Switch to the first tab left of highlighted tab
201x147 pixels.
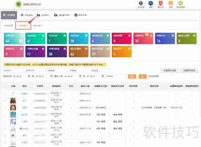click(x=8, y=25)
